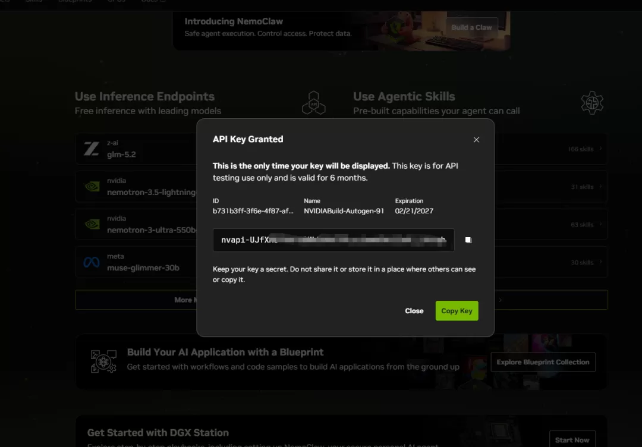Click Start Now for DGX Station

572,440
